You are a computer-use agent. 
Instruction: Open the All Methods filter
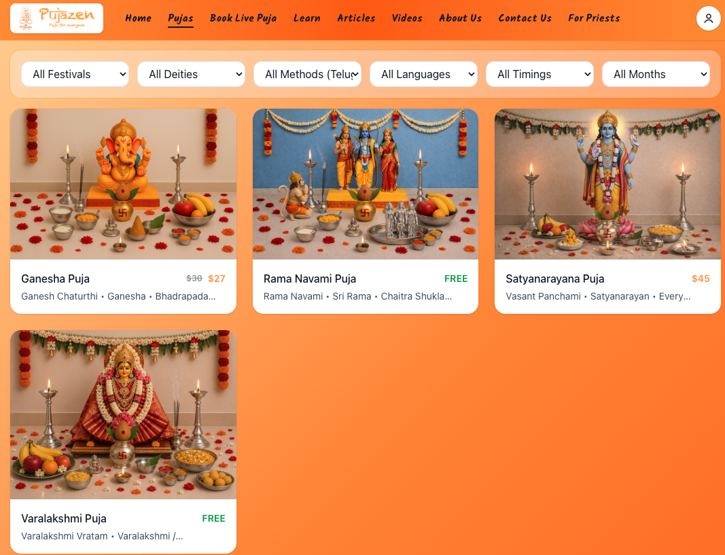(x=308, y=74)
